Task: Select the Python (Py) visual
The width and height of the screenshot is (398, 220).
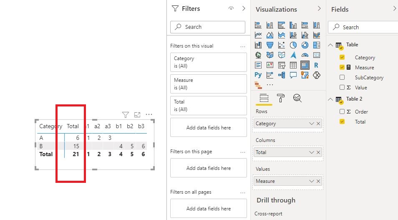Action: (x=258, y=75)
